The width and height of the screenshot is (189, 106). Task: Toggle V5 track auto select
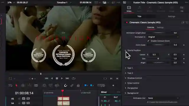point(24,99)
